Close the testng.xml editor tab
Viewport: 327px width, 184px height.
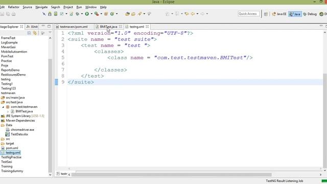(x=147, y=27)
